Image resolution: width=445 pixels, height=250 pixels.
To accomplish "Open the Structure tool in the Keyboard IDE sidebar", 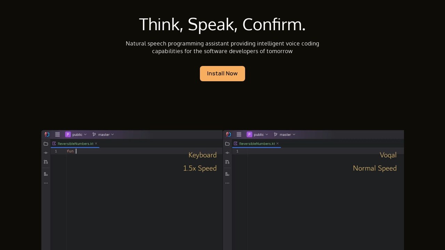I will tap(46, 174).
